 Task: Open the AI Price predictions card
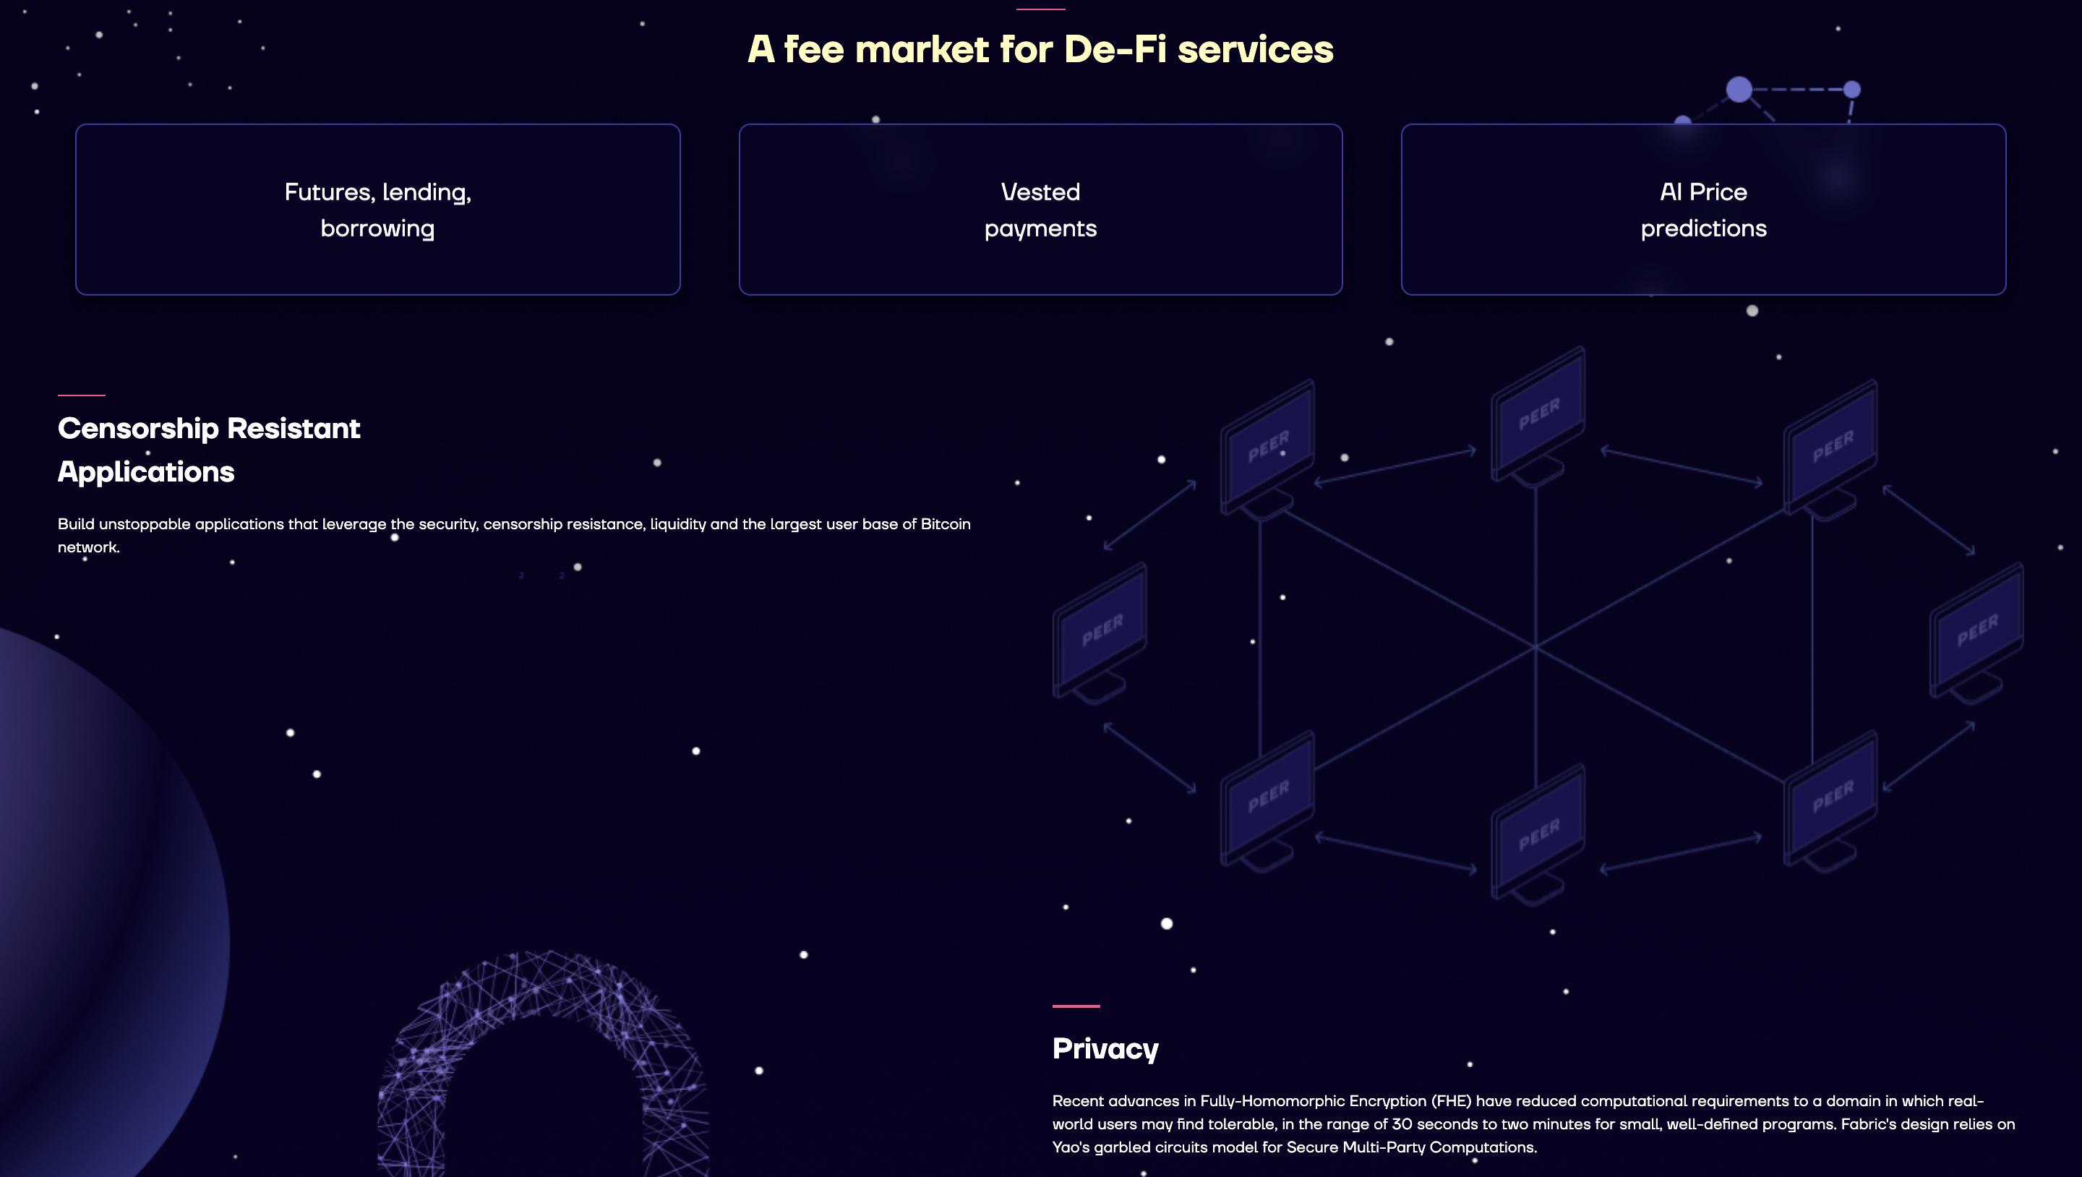[1703, 210]
